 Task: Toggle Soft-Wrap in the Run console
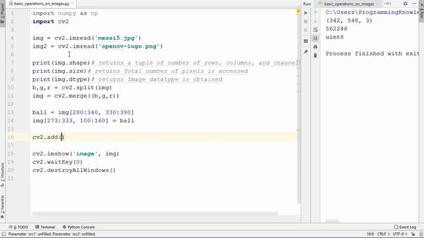click(315, 30)
